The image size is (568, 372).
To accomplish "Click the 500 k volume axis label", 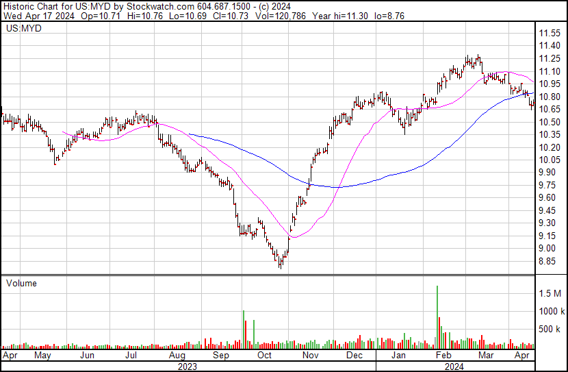I will pos(551,329).
